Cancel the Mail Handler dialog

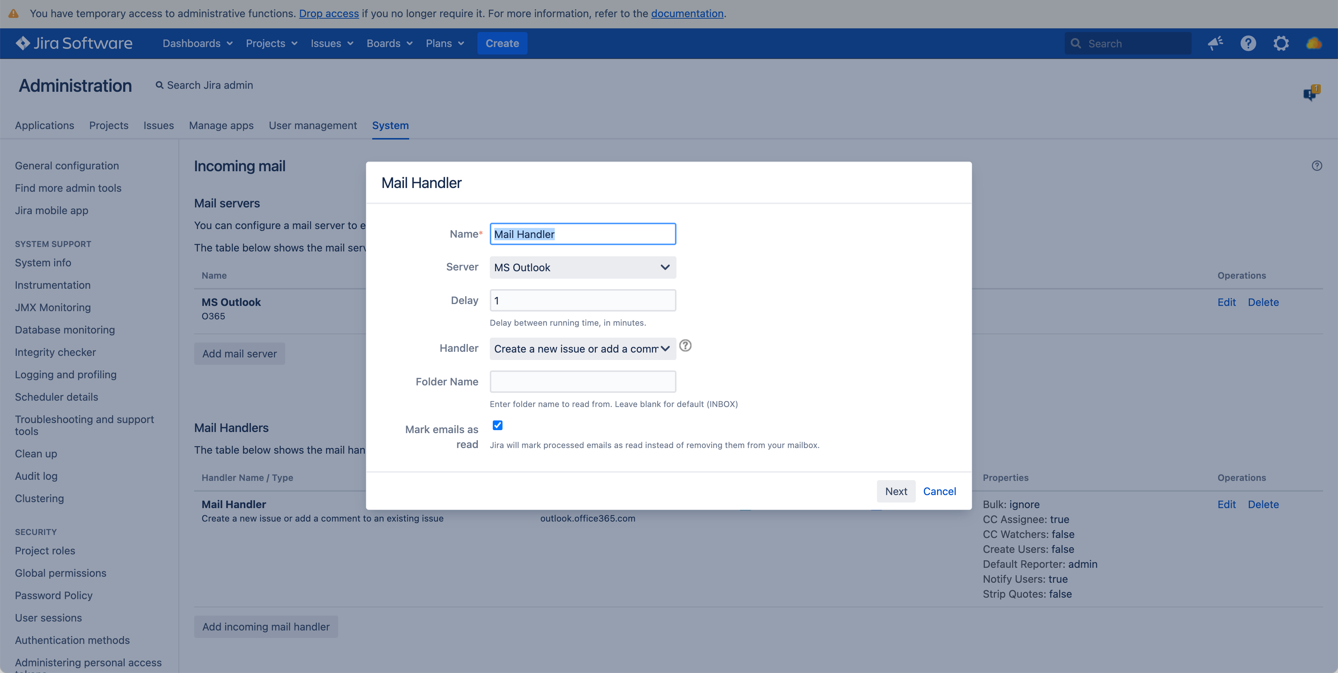(939, 491)
